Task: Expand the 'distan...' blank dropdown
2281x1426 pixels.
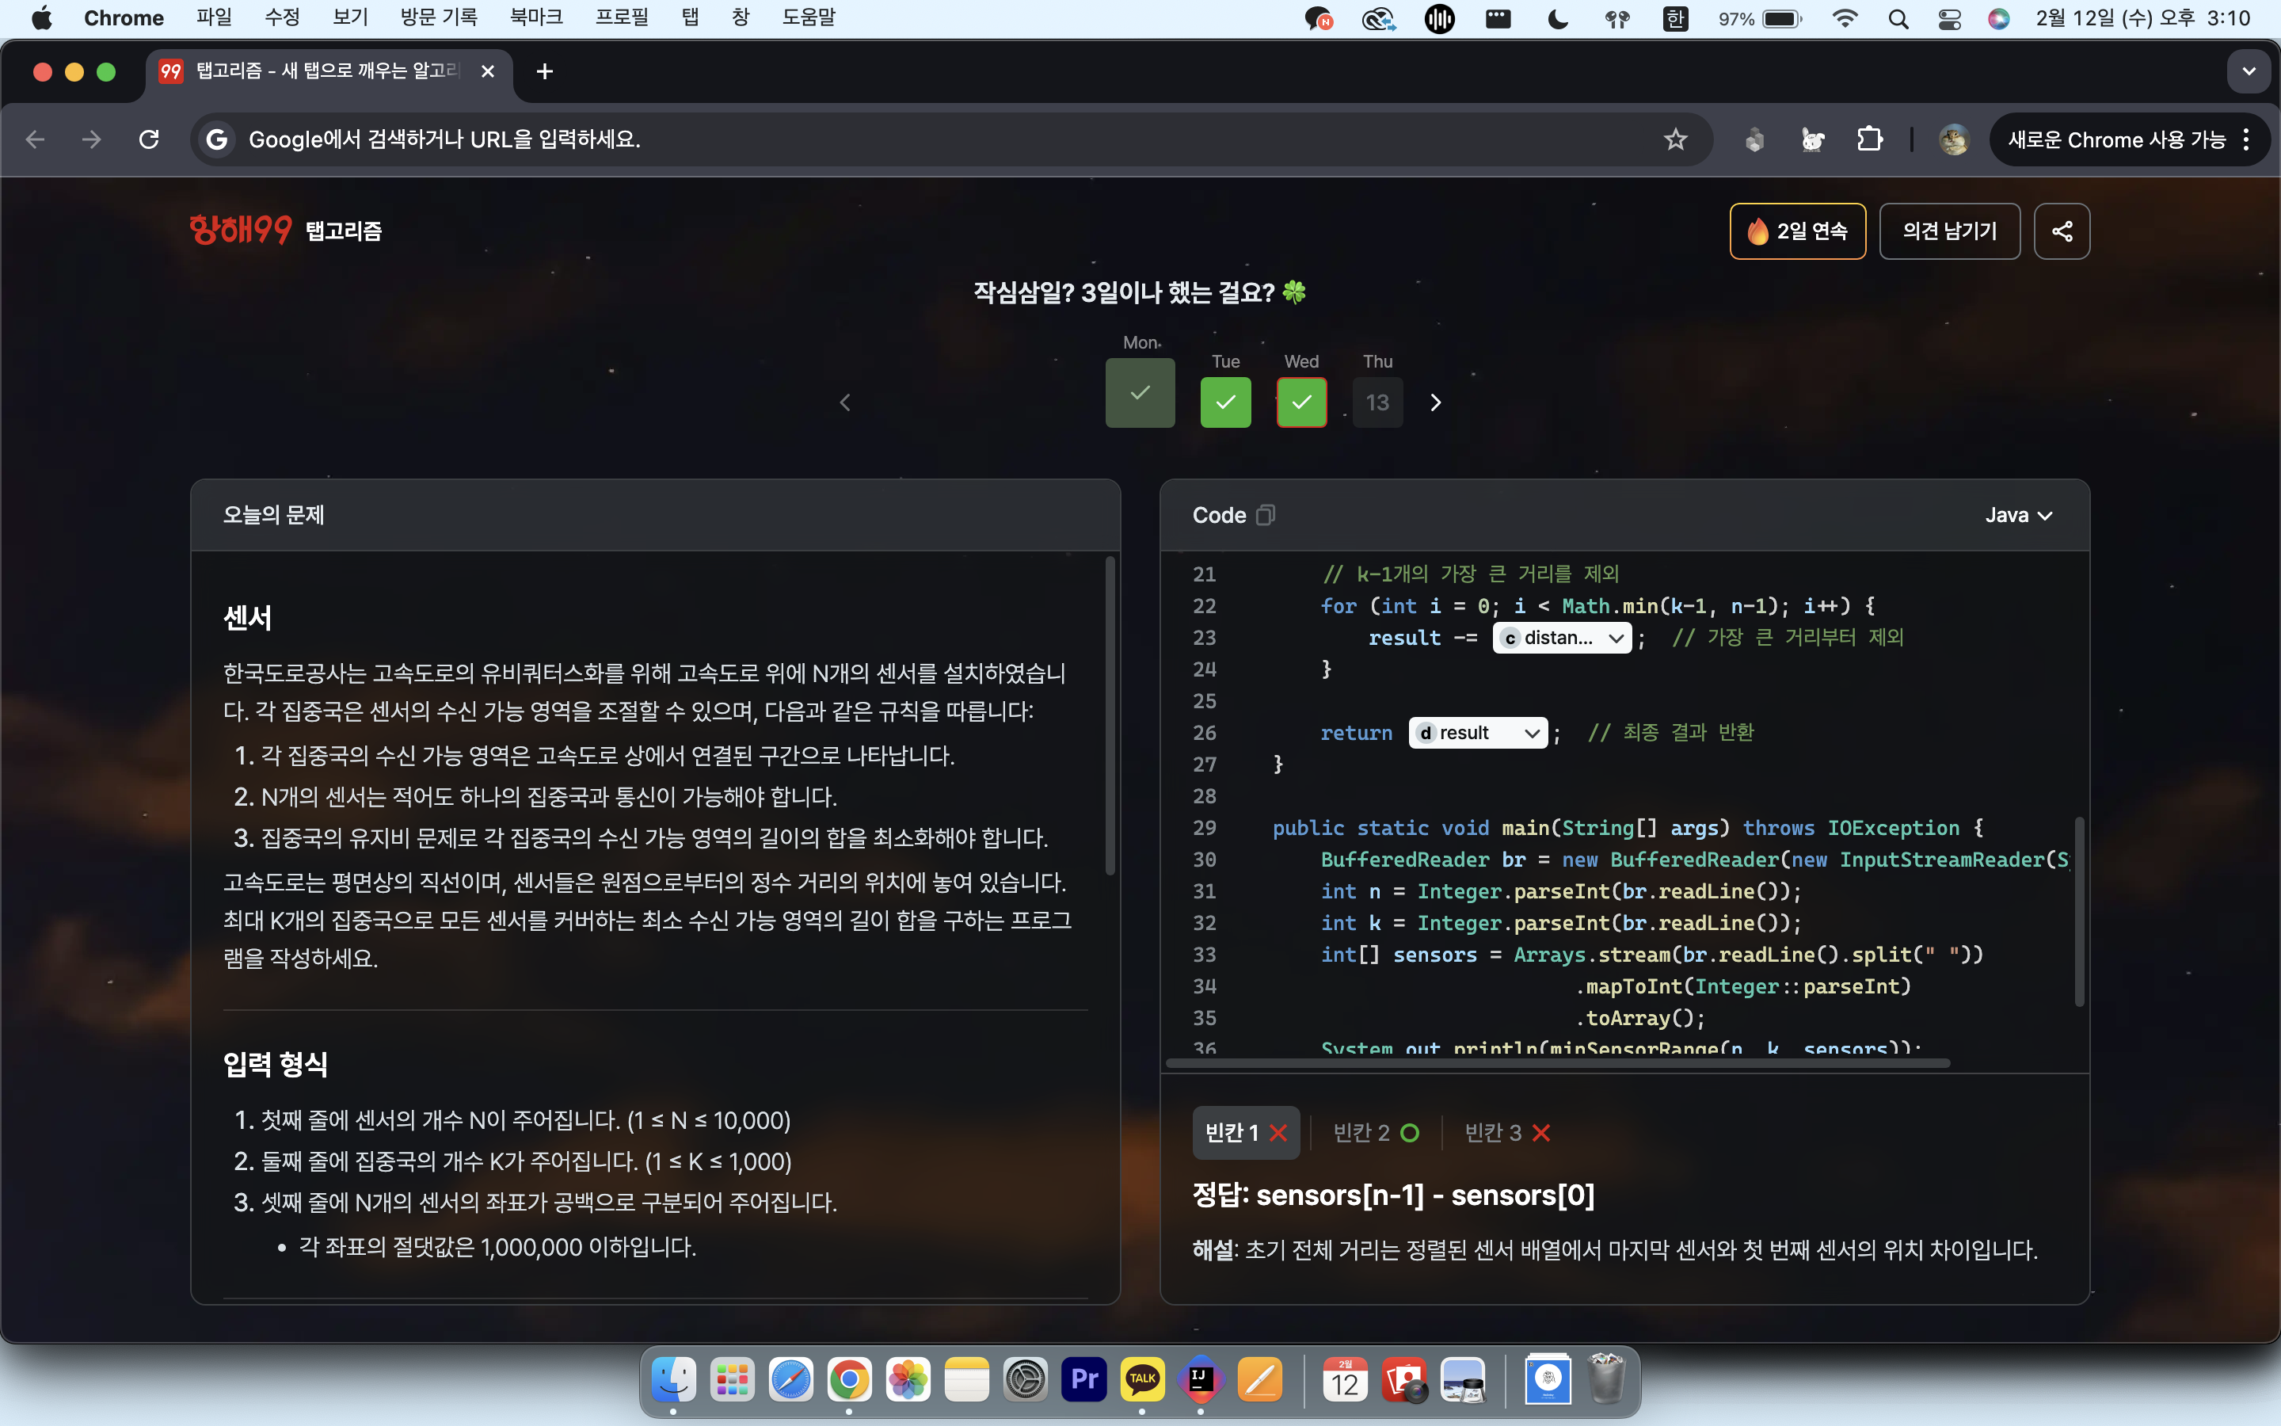Action: [x=1562, y=639]
